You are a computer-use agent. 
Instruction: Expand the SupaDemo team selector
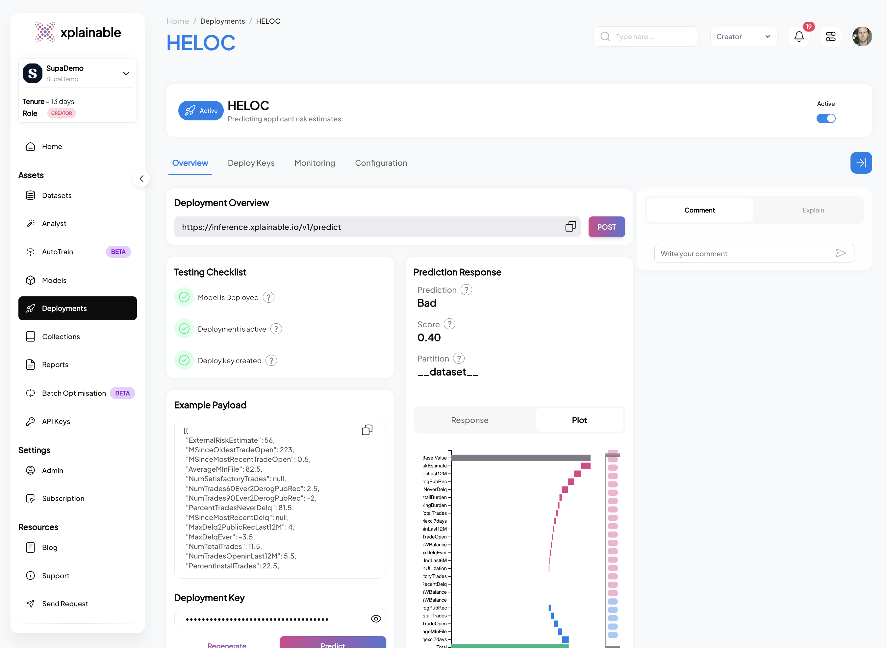point(77,73)
